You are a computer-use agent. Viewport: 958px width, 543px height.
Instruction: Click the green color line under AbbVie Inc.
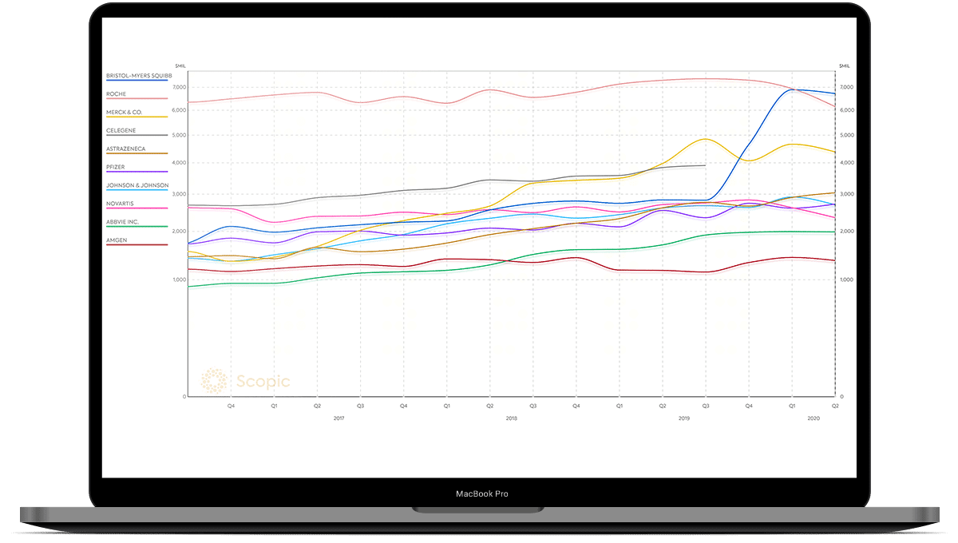(137, 228)
